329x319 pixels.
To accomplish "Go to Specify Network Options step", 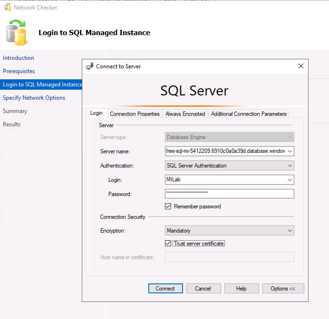I will coord(34,98).
